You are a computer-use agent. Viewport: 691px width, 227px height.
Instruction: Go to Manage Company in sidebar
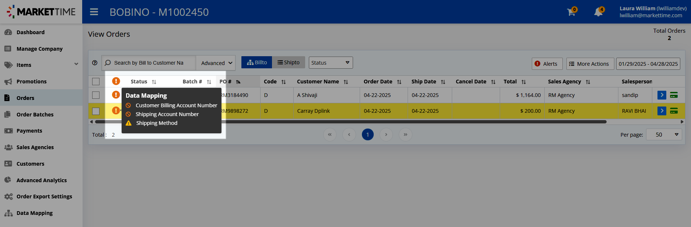tap(39, 48)
